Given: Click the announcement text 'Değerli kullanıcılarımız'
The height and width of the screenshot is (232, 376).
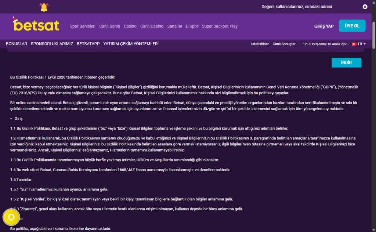Looking at the screenshot, I should point(297,7).
